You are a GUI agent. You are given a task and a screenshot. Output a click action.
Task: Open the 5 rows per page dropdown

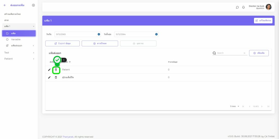(x=235, y=106)
